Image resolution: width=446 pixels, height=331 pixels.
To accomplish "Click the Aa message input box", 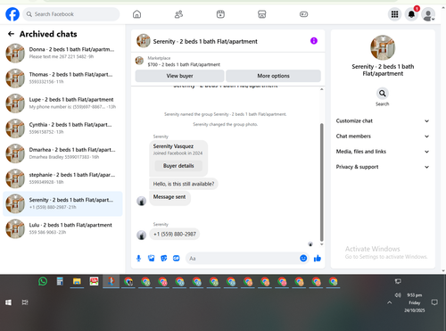I will [243, 258].
